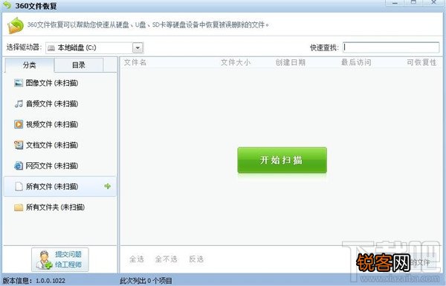Select 视频文件 (未扫描) category
The image size is (446, 286).
point(59,124)
